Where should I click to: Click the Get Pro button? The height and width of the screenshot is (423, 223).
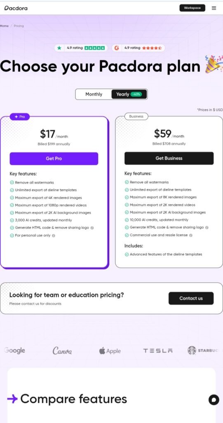(54, 159)
